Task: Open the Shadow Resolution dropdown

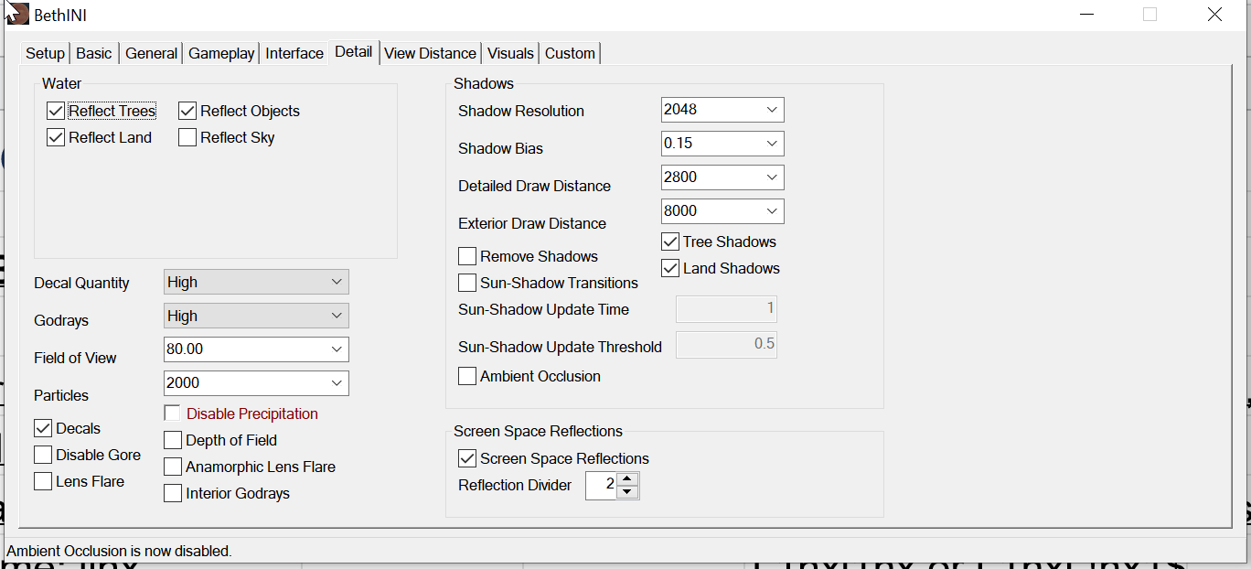Action: tap(722, 110)
